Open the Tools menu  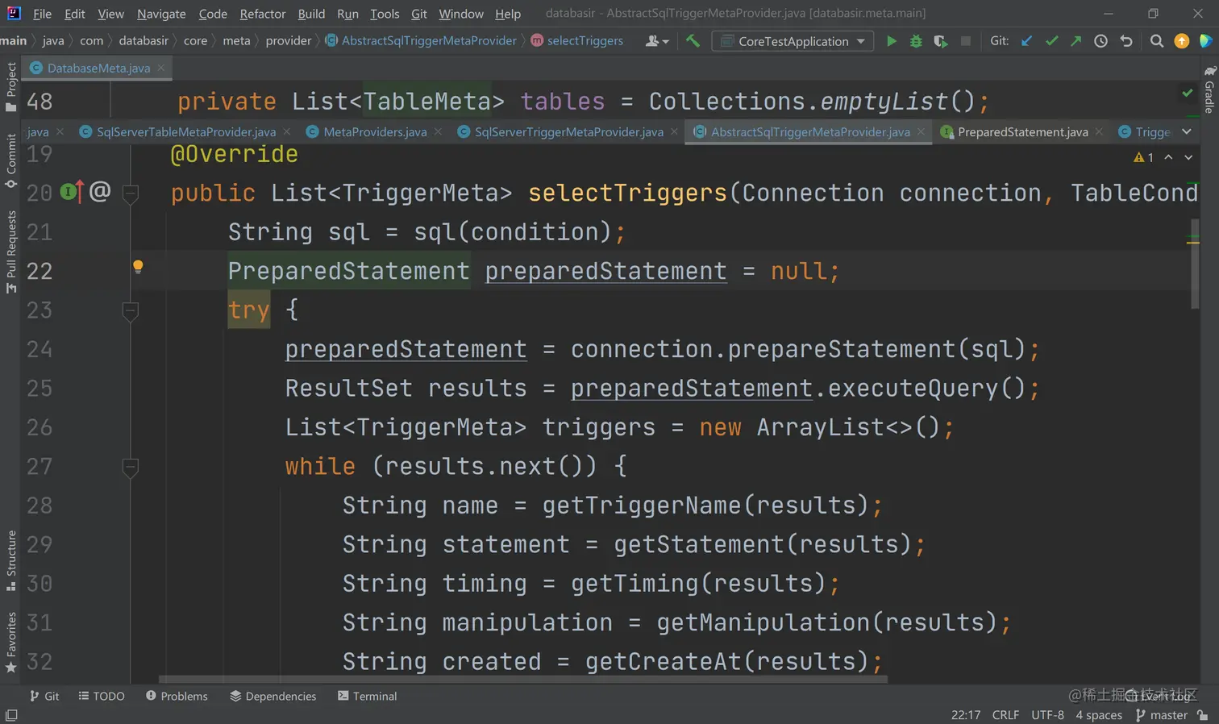point(385,14)
